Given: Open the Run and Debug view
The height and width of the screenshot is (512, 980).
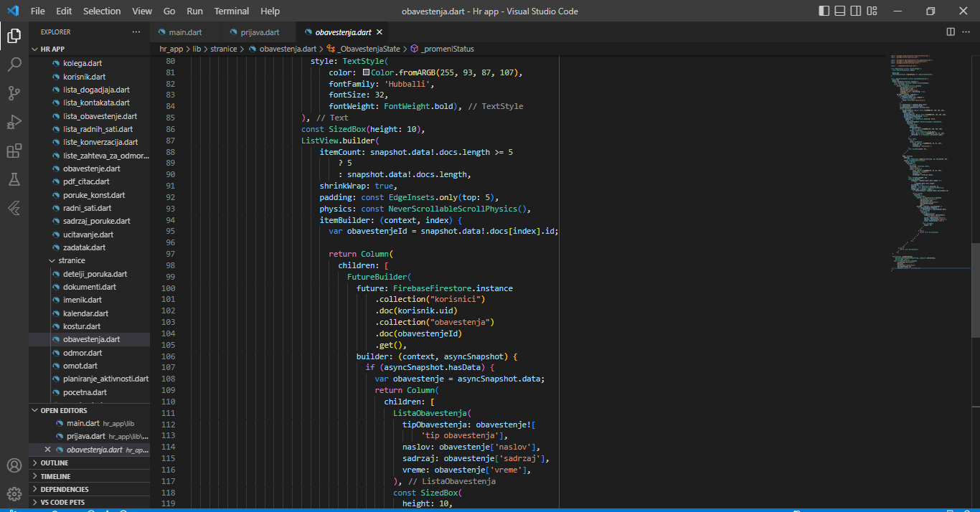Looking at the screenshot, I should (x=14, y=122).
